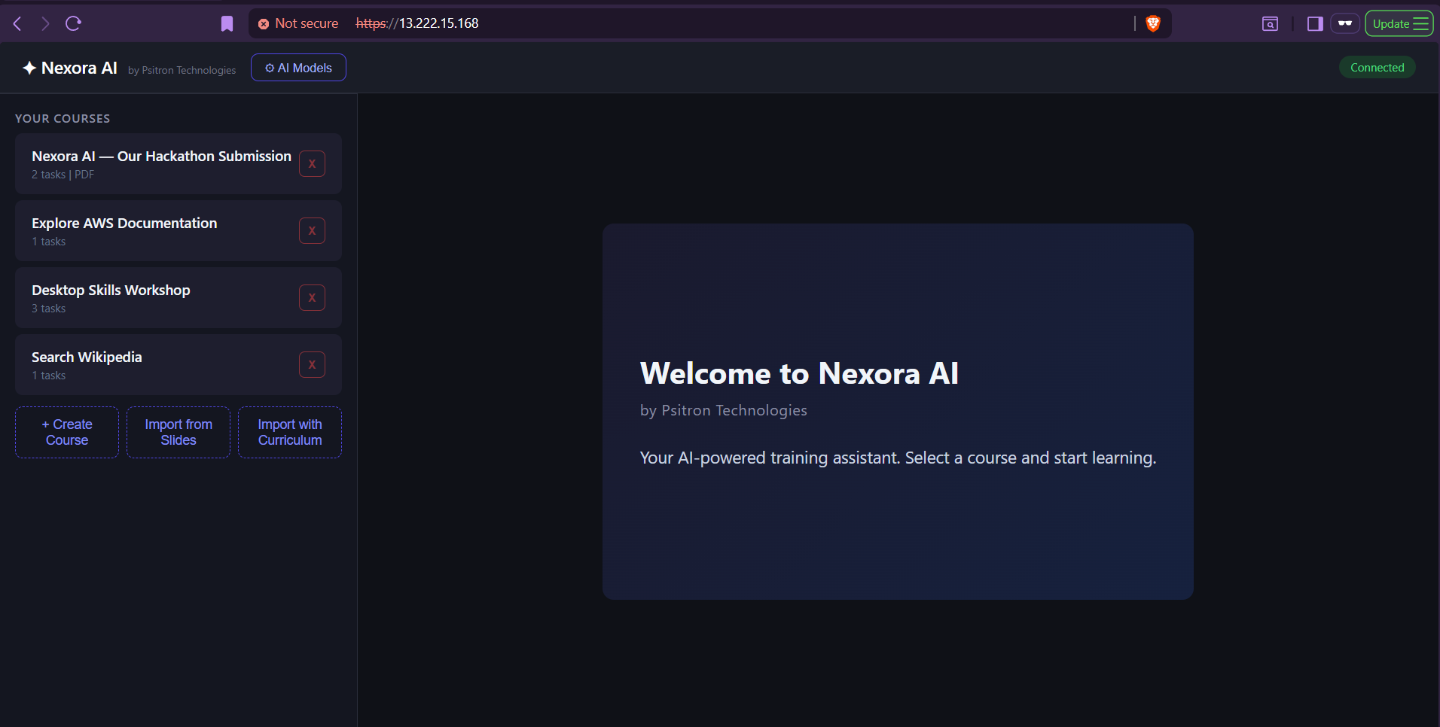Open the Explore AWS Documentation course
This screenshot has width=1440, height=727.
(178, 231)
